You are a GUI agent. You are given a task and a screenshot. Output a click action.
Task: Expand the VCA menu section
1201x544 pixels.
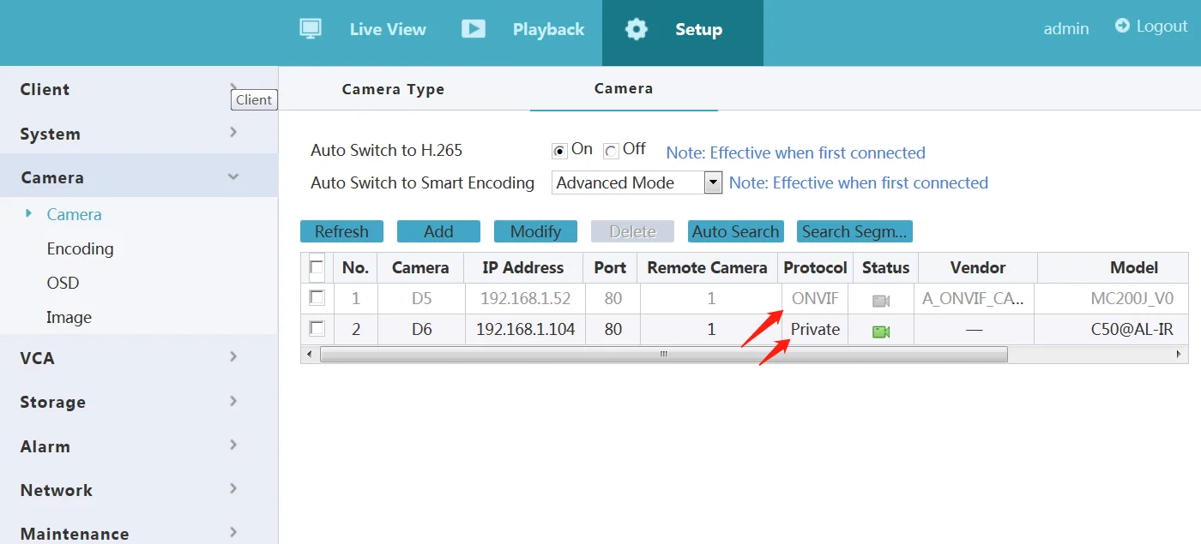[x=139, y=358]
